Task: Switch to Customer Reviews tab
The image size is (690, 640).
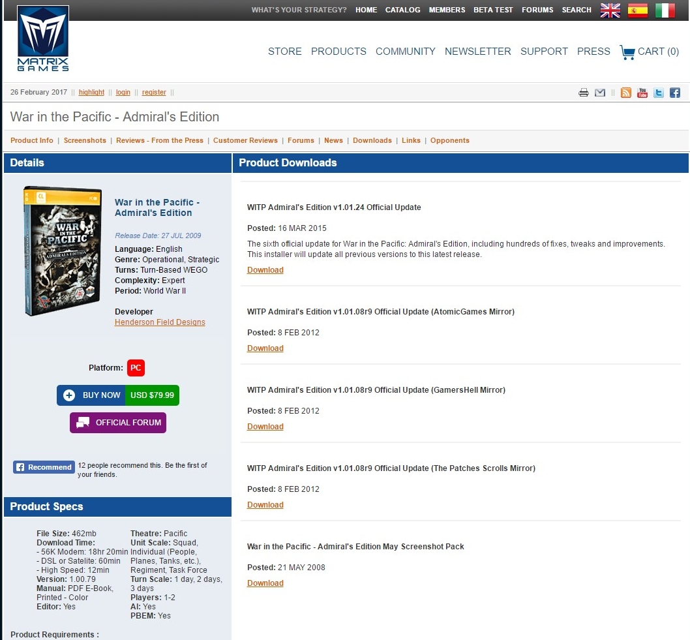Action: click(x=246, y=140)
